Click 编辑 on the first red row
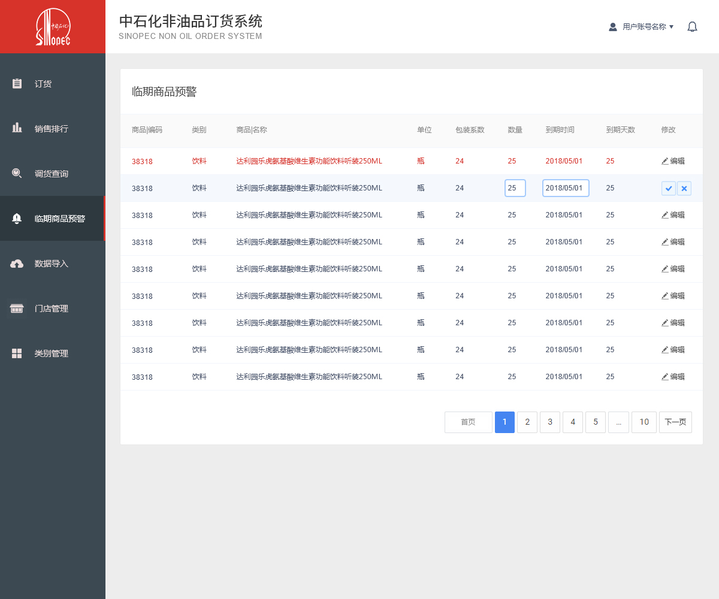This screenshot has height=599, width=719. coord(673,161)
